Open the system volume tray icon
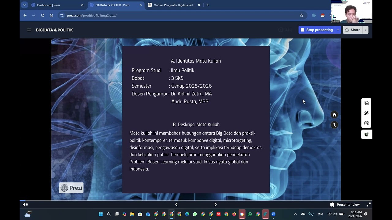This screenshot has width=392, height=220. (335, 214)
